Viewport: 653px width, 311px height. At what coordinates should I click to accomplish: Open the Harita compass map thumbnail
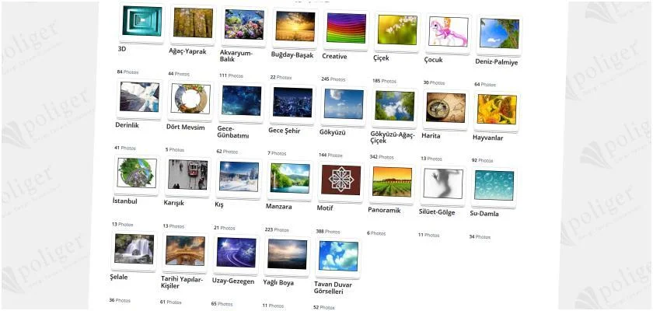pyautogui.click(x=446, y=108)
